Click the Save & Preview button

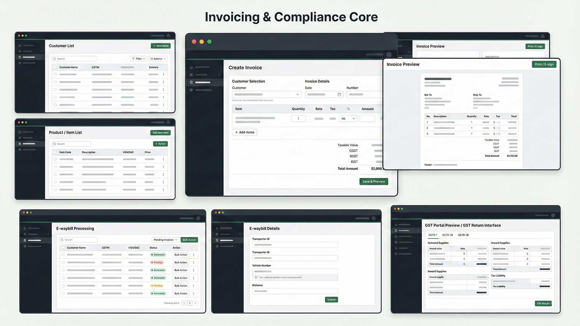click(x=373, y=181)
